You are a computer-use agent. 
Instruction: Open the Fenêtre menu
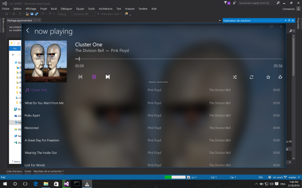click(x=143, y=9)
